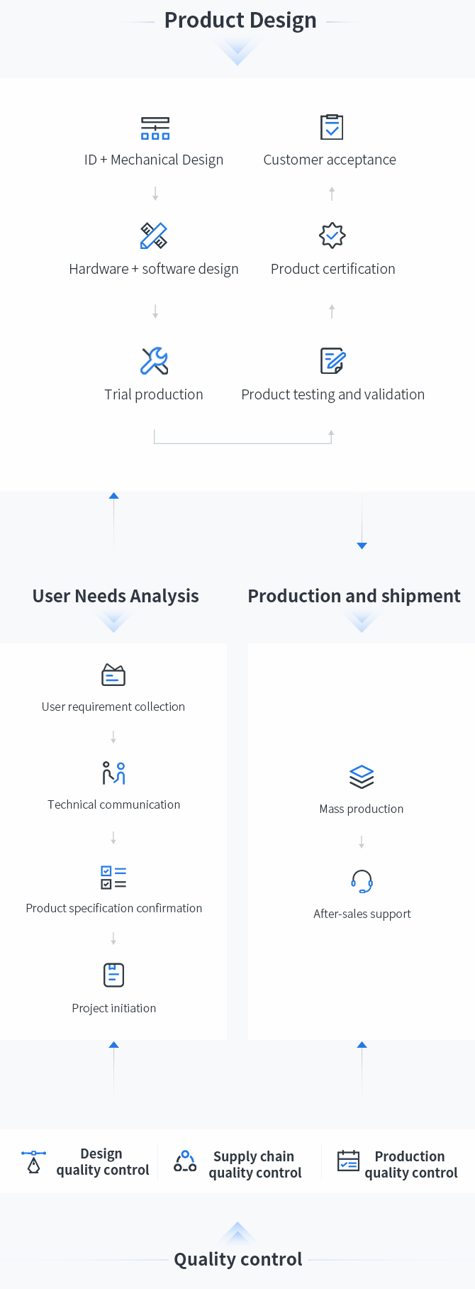Click the User Needs Analysis heading
The height and width of the screenshot is (1289, 475).
116,596
